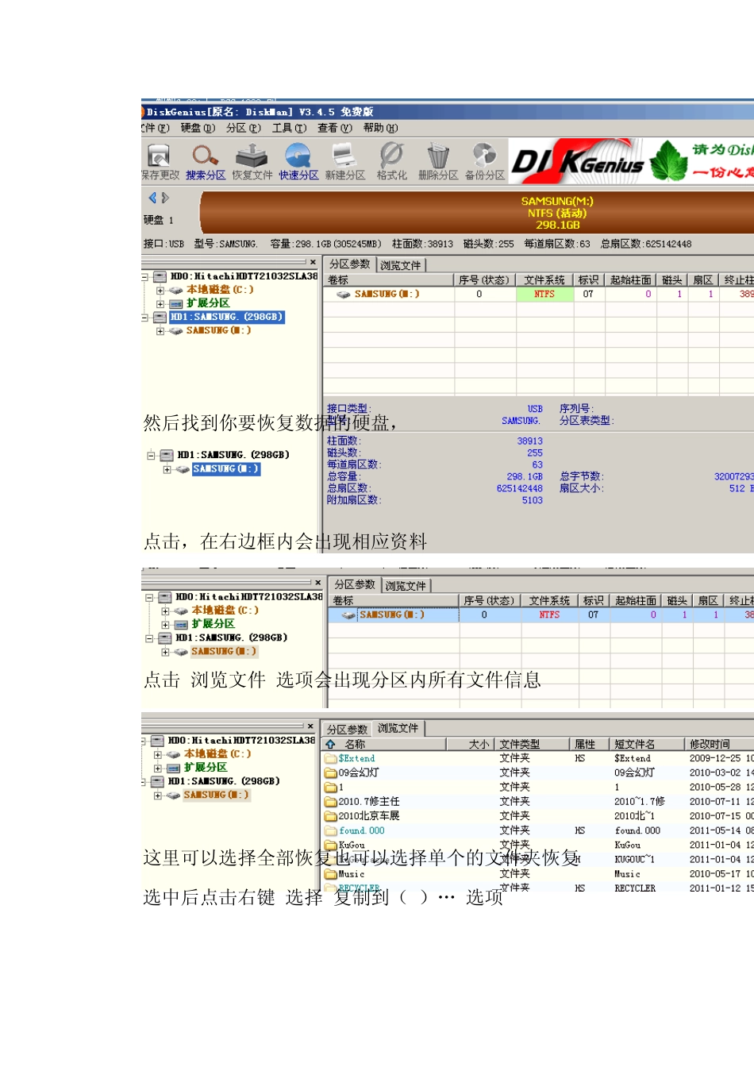The image size is (754, 1067).
Task: Collapse HD0:Hitachi node in the toolbar window tree
Action: (145, 277)
